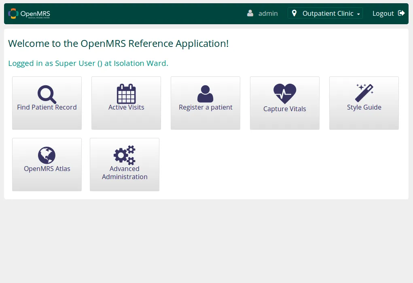Click 'Logged in as Super User' text
The width and height of the screenshot is (413, 283).
point(88,63)
